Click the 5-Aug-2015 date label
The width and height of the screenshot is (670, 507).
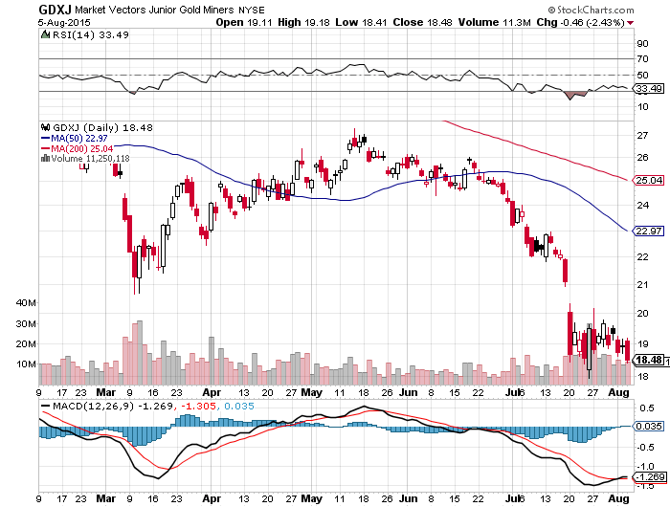(x=64, y=23)
